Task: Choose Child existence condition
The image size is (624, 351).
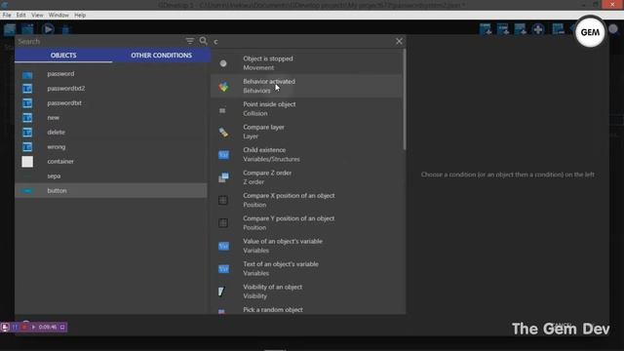Action: coord(306,154)
